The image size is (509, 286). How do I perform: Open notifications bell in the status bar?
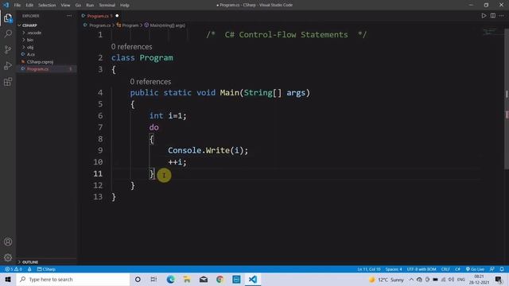[502, 269]
